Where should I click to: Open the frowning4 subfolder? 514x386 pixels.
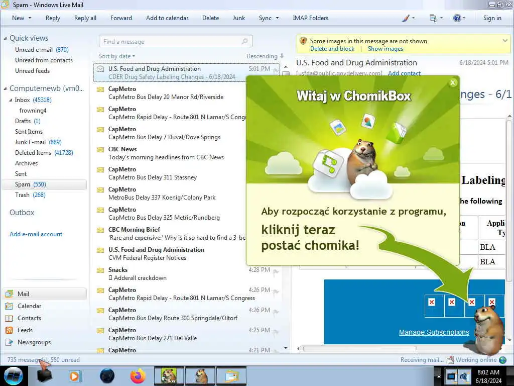pos(33,110)
